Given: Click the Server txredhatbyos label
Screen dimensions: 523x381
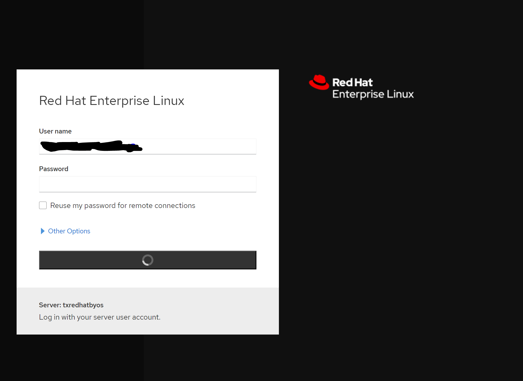Looking at the screenshot, I should 71,305.
